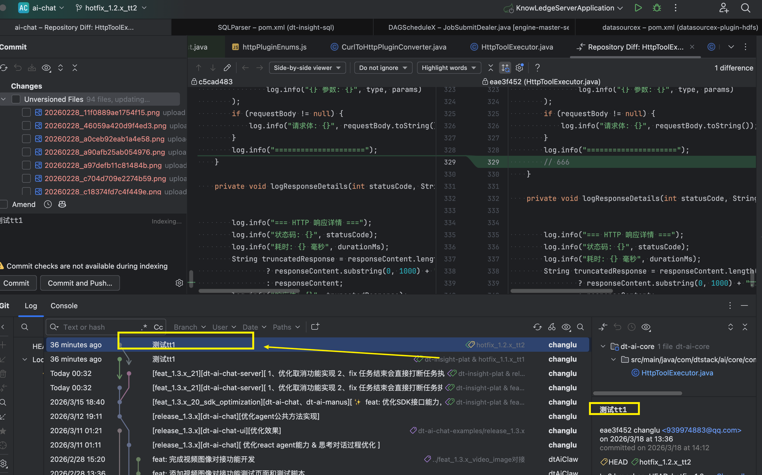Image resolution: width=762 pixels, height=475 pixels.
Task: Open Side-by-side viewer dropdown
Action: [x=307, y=68]
